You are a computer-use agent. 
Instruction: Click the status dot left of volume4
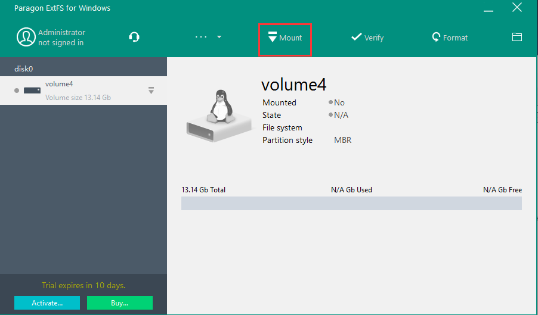[17, 91]
